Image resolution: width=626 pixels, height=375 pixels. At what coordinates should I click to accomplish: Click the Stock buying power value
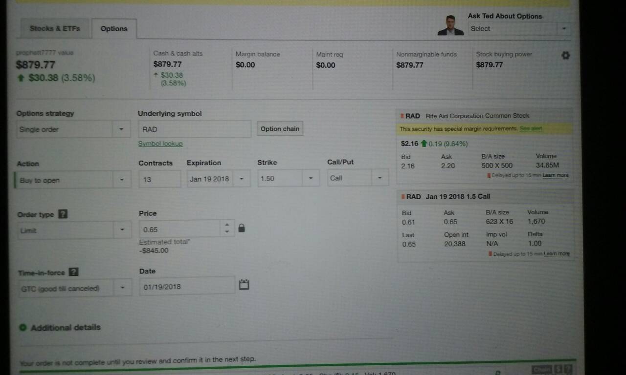(490, 64)
